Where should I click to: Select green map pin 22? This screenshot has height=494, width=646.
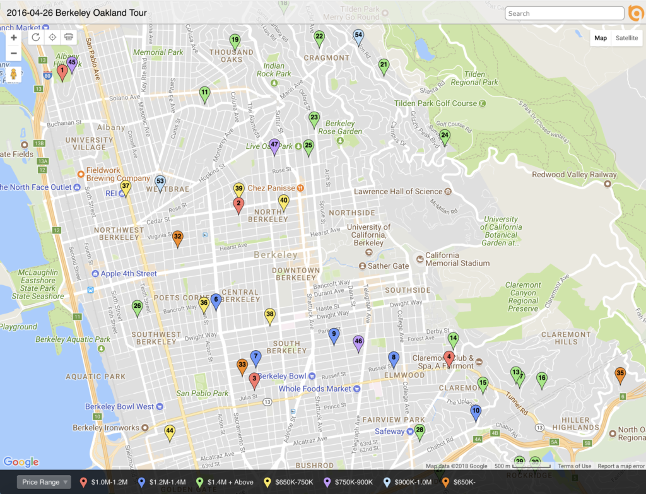tap(319, 38)
